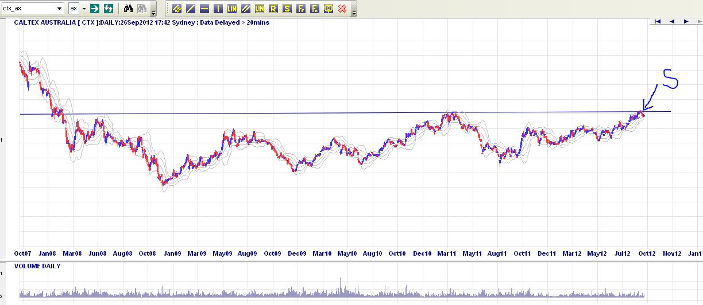Select the first LIN regression tool
Image resolution: width=703 pixels, height=305 pixels.
(232, 9)
